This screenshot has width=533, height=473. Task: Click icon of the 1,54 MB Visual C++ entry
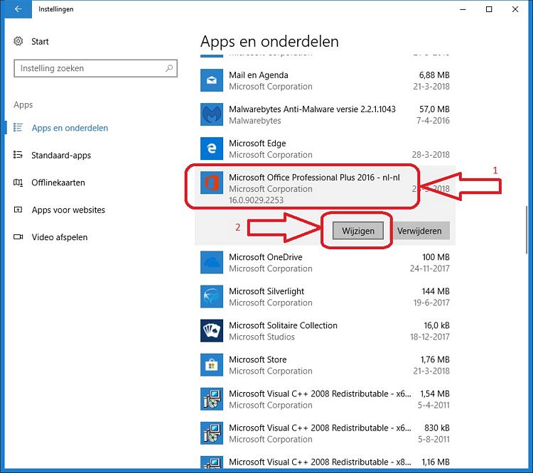pos(212,399)
